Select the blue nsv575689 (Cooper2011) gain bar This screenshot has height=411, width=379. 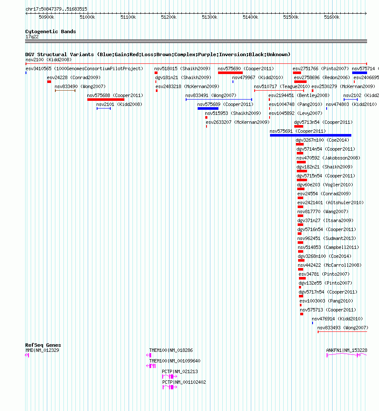pyautogui.click(x=208, y=108)
